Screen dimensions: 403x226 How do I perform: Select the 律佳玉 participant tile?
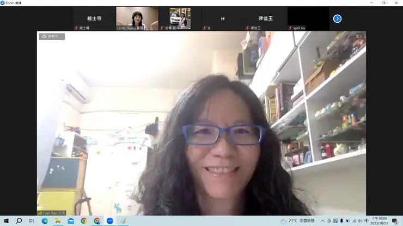coord(266,18)
